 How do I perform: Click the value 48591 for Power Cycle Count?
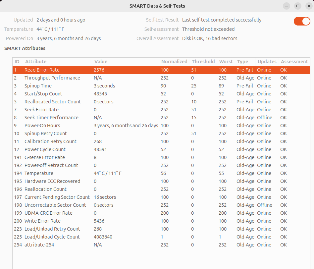click(x=100, y=149)
